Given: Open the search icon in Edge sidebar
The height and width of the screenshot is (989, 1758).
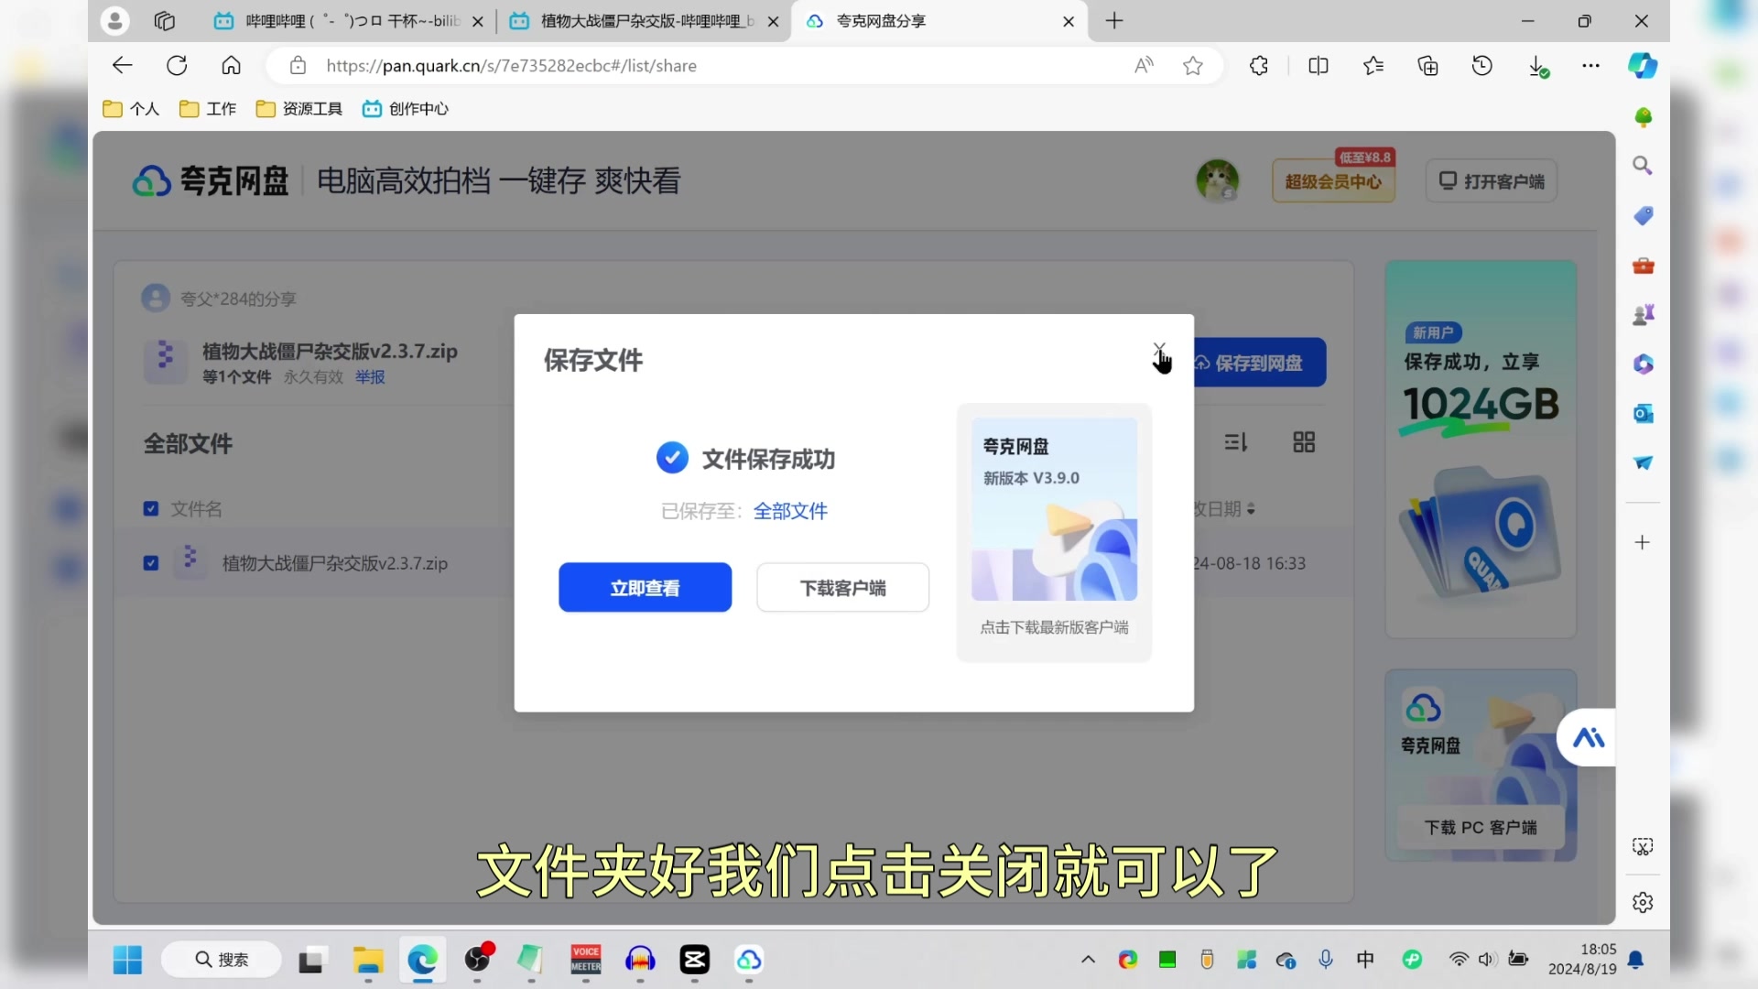Looking at the screenshot, I should 1643,166.
